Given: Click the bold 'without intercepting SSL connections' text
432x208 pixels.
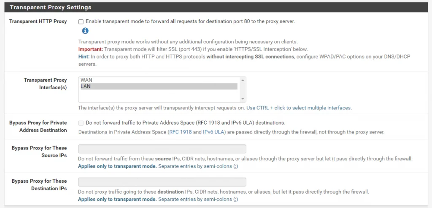Looking at the screenshot, I should tap(250, 57).
